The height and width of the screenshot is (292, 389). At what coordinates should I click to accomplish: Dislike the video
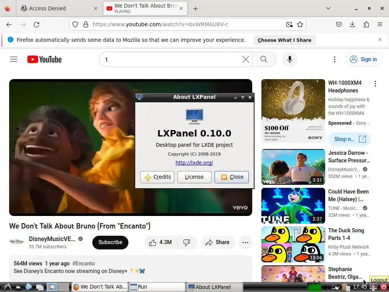187,242
